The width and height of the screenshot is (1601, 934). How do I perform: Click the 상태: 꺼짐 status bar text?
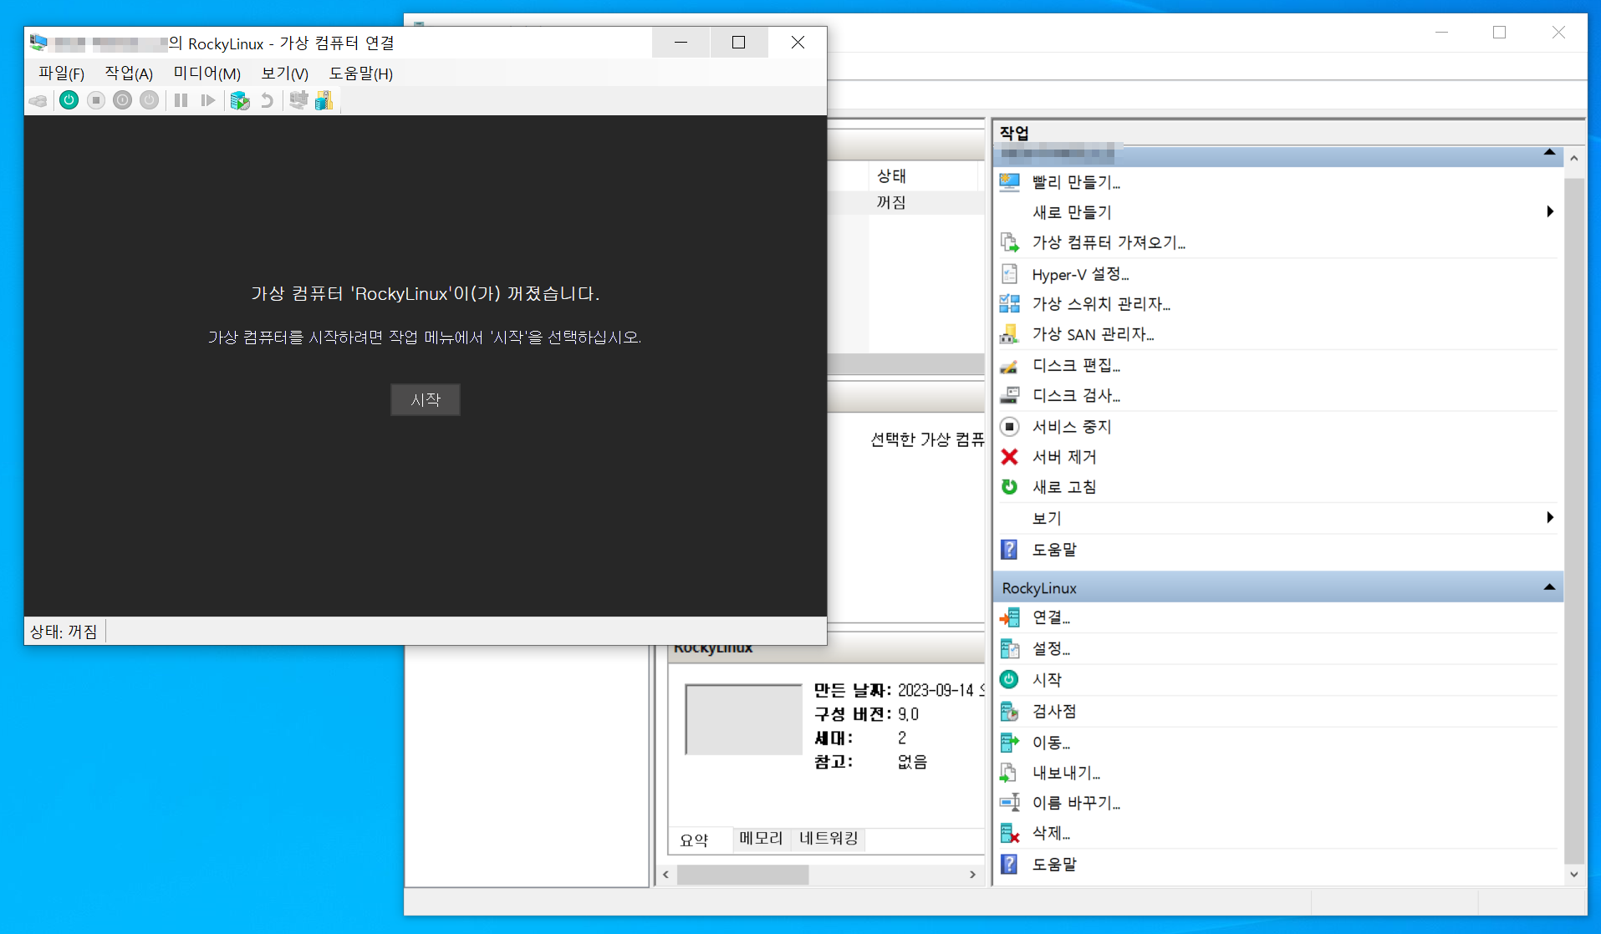tap(64, 632)
